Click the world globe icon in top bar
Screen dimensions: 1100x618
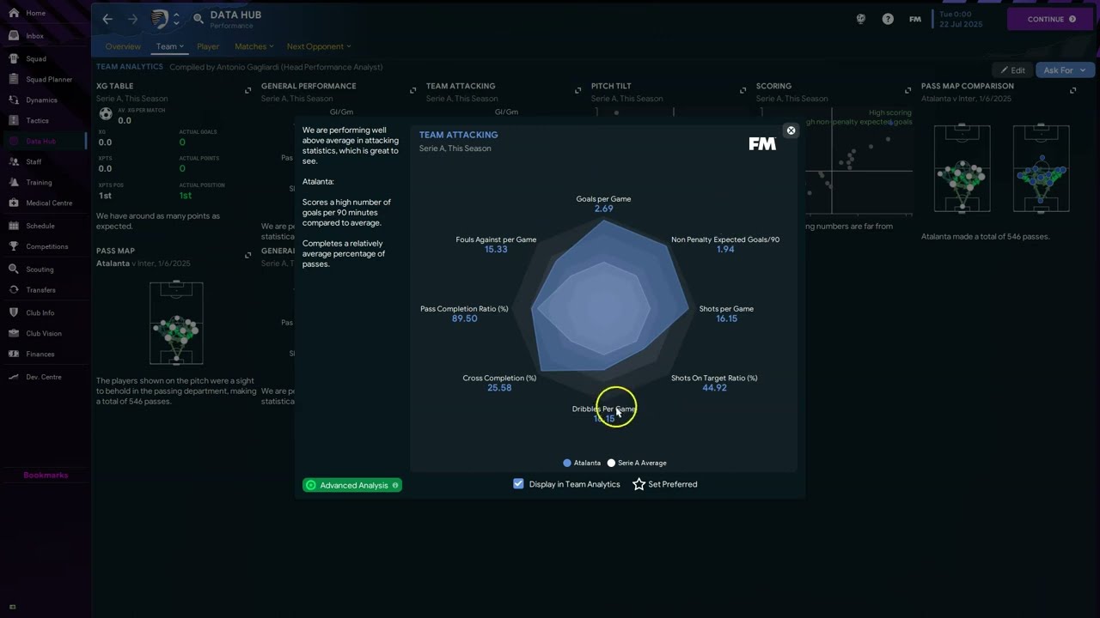click(860, 19)
